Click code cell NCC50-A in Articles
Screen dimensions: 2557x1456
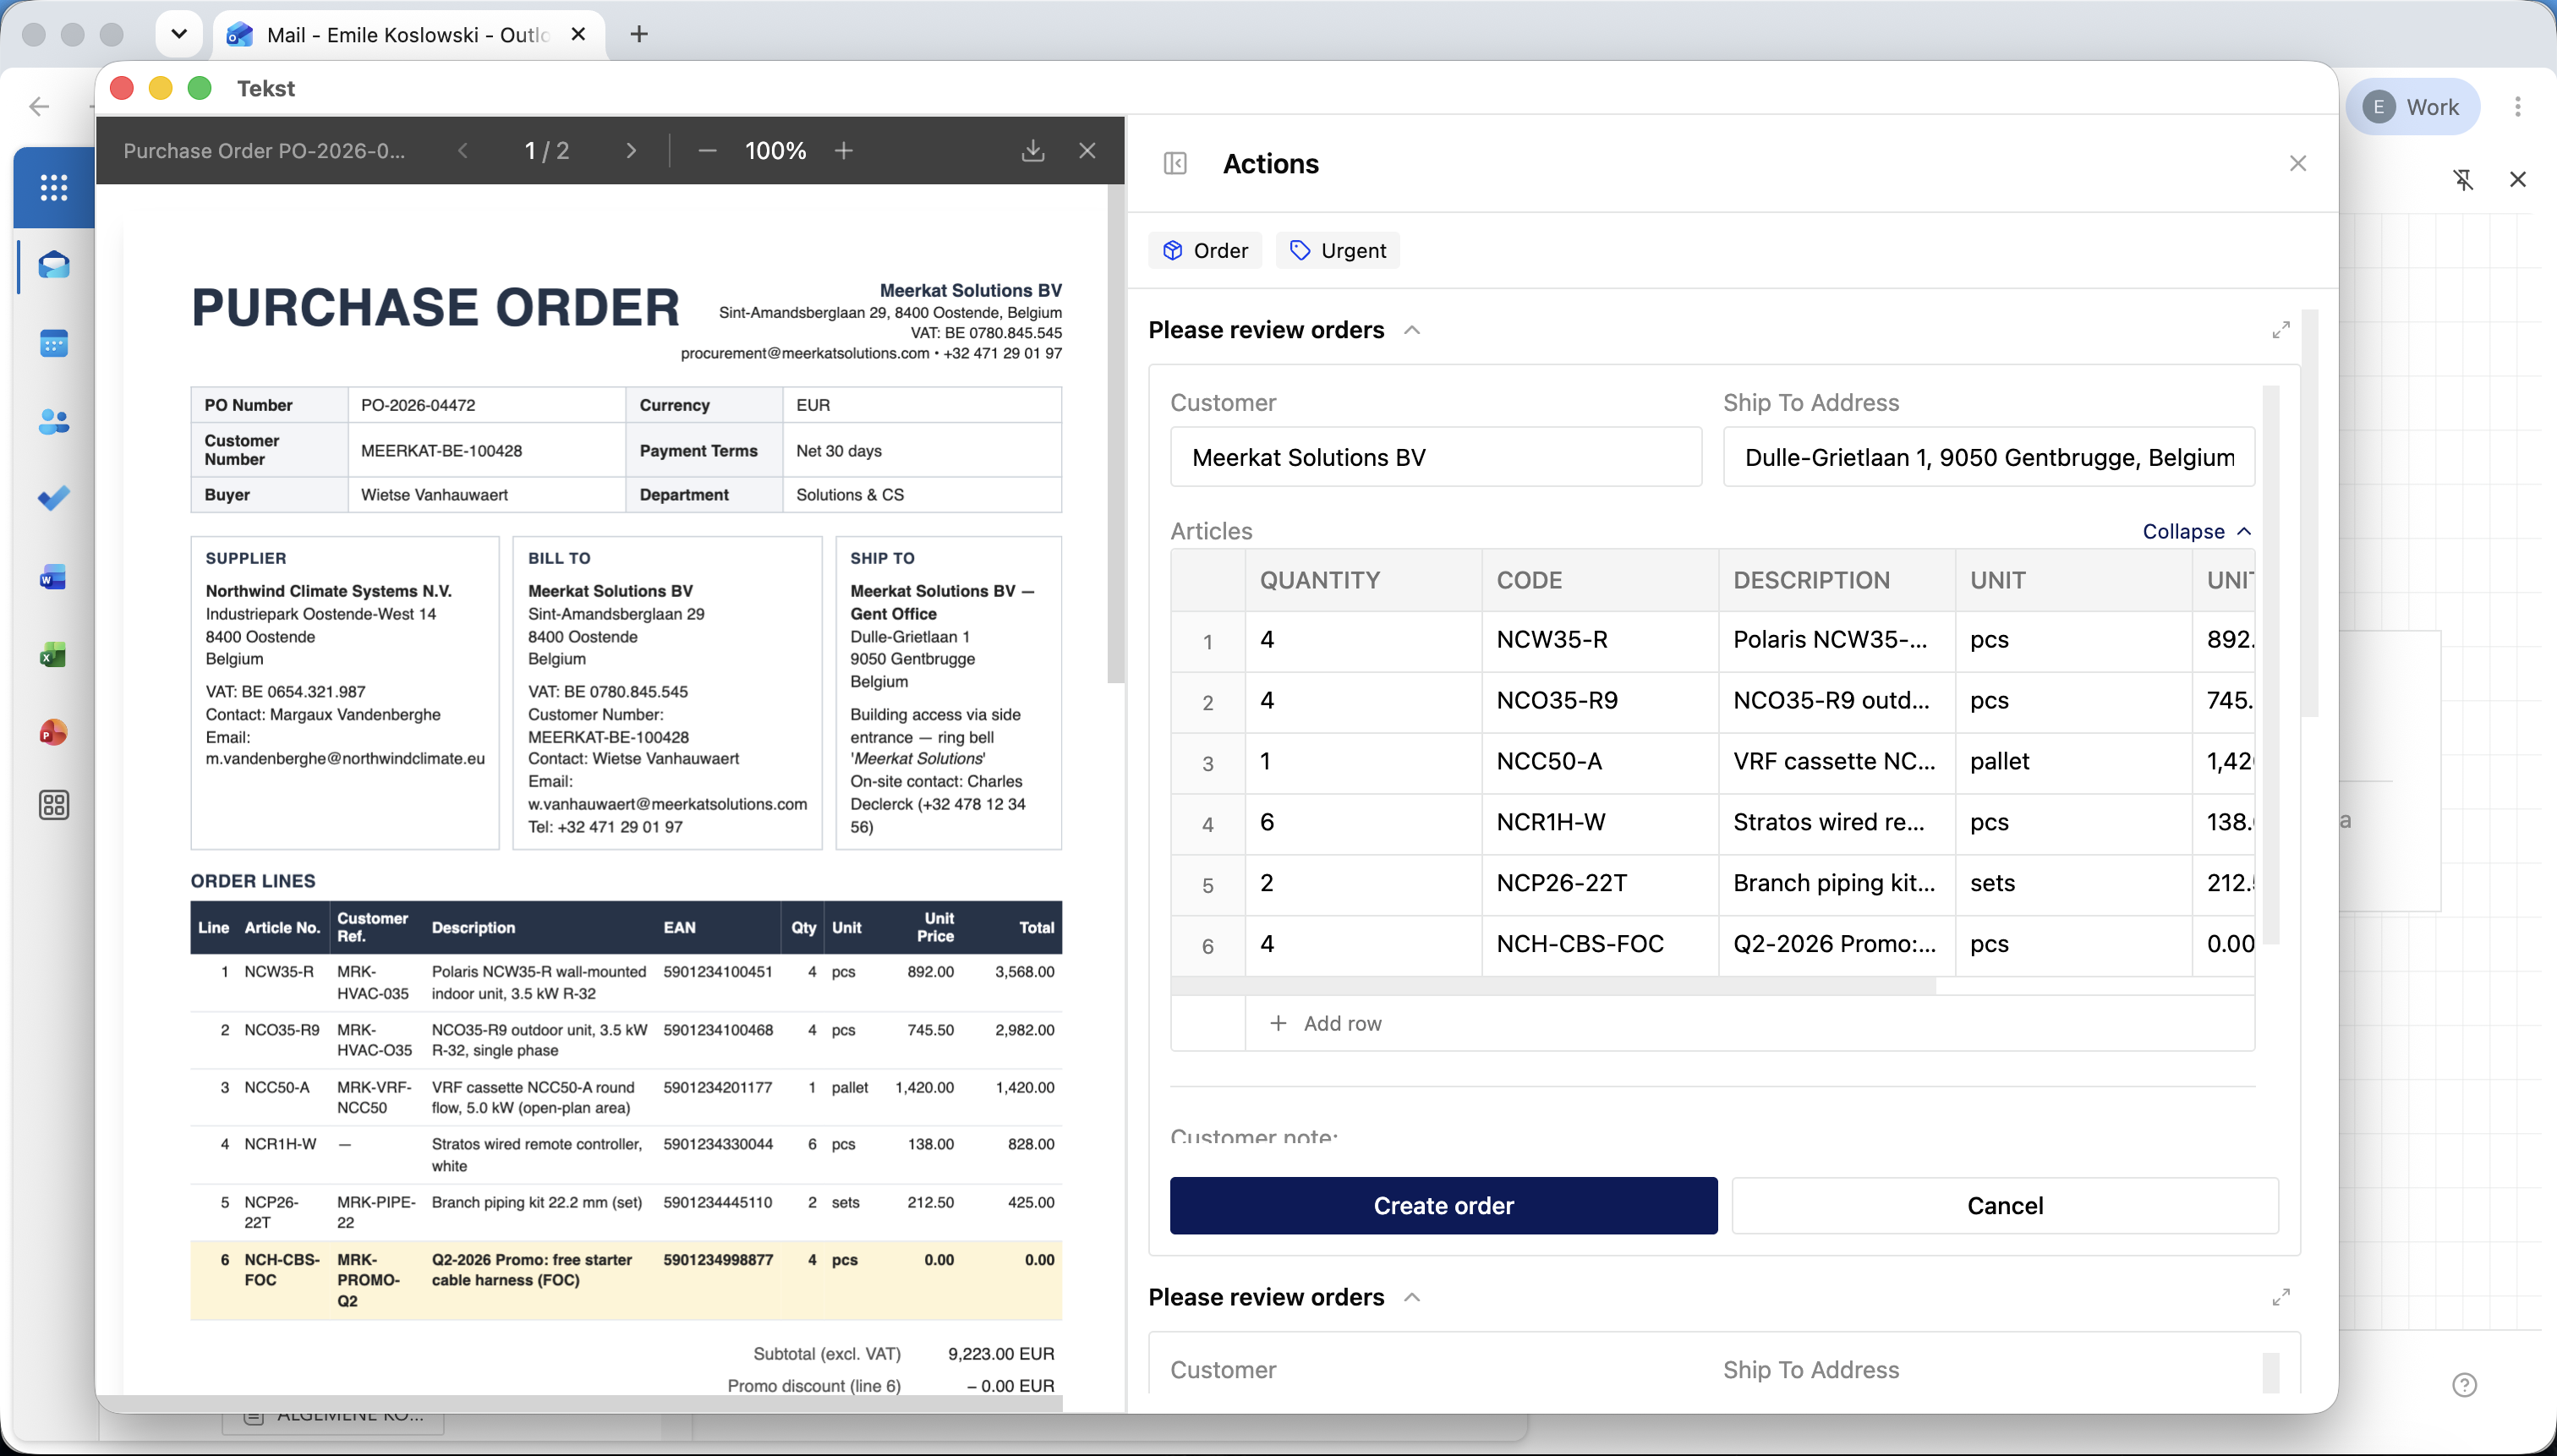(x=1599, y=762)
